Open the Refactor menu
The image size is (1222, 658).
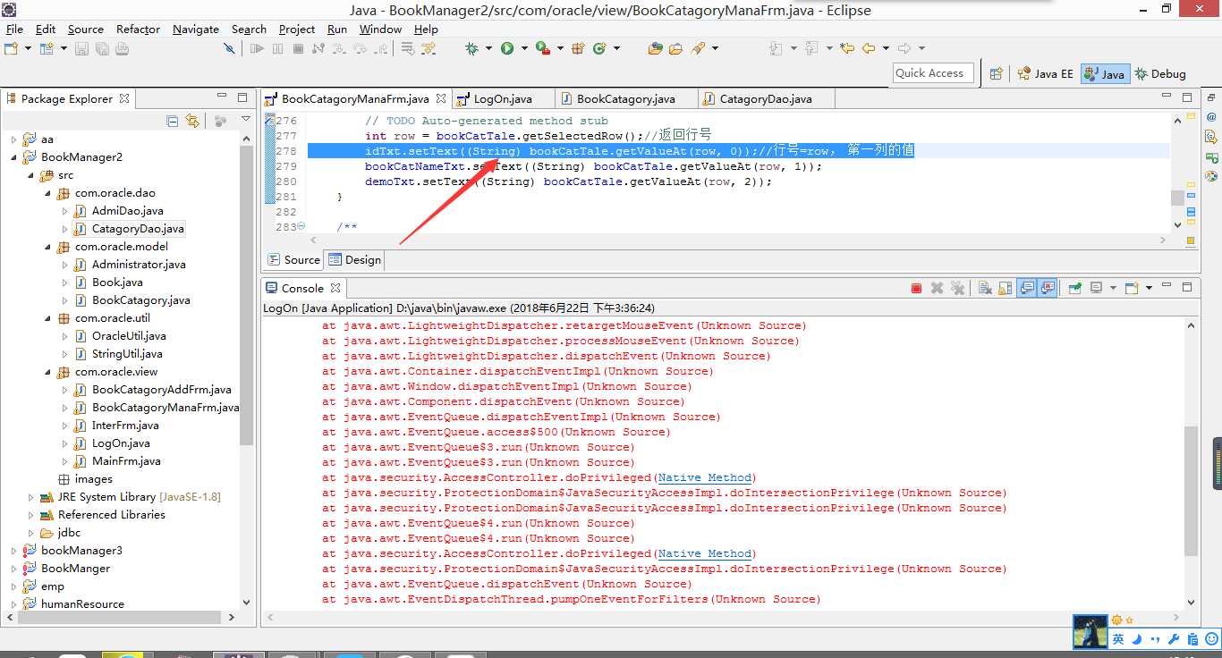[x=138, y=29]
